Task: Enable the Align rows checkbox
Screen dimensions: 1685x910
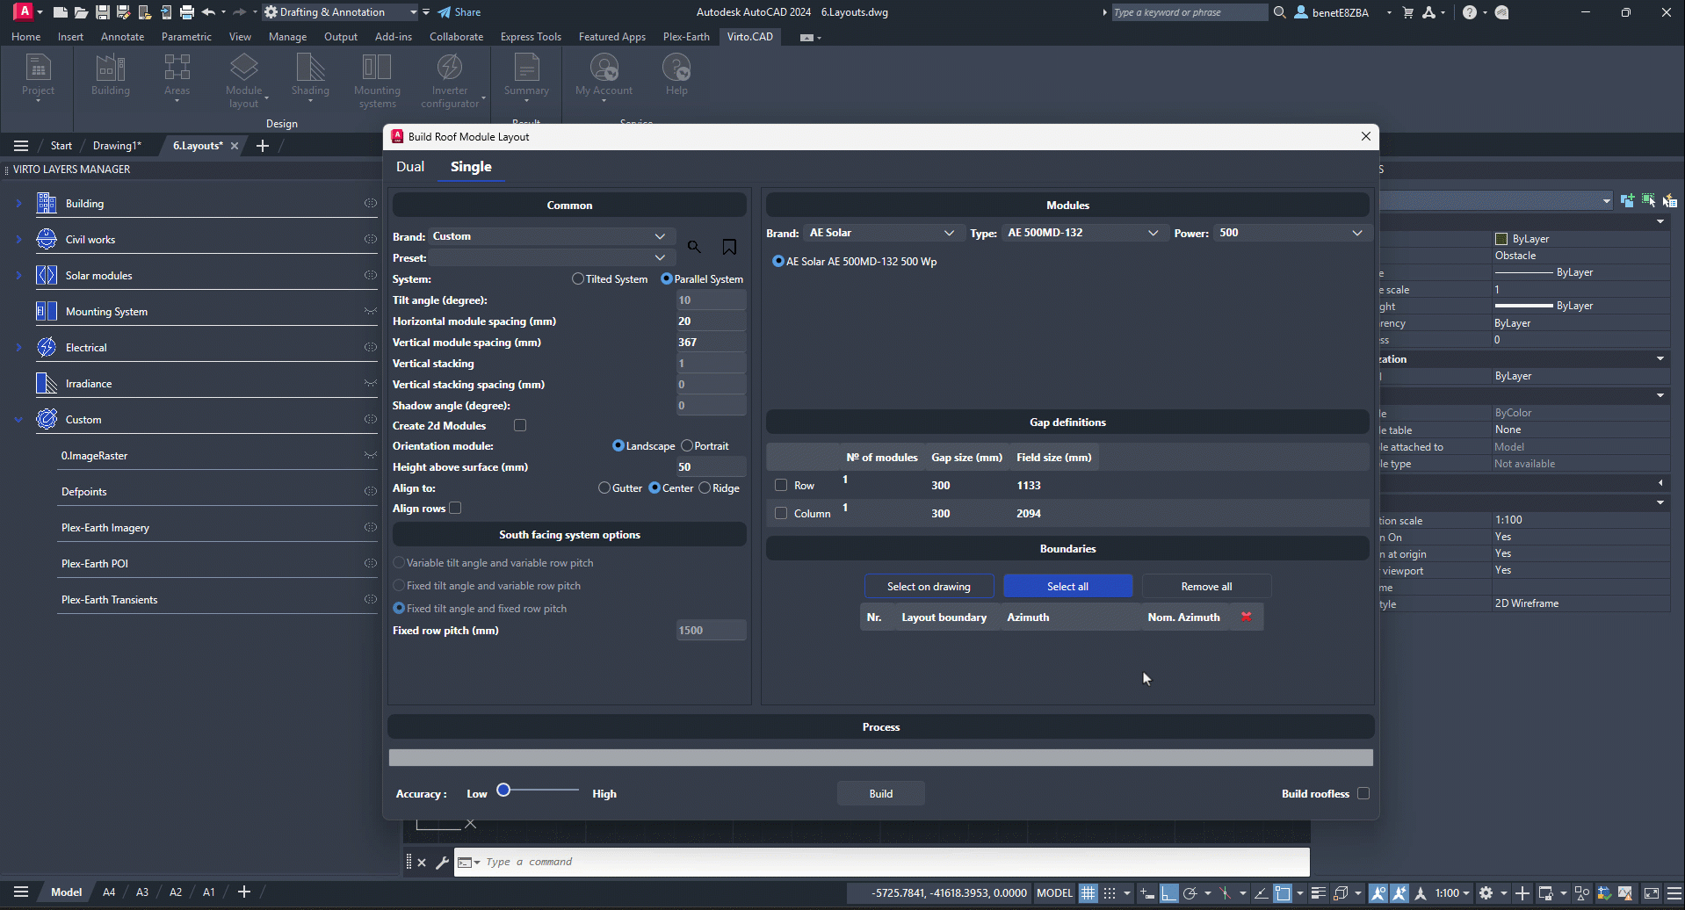Action: click(x=455, y=508)
